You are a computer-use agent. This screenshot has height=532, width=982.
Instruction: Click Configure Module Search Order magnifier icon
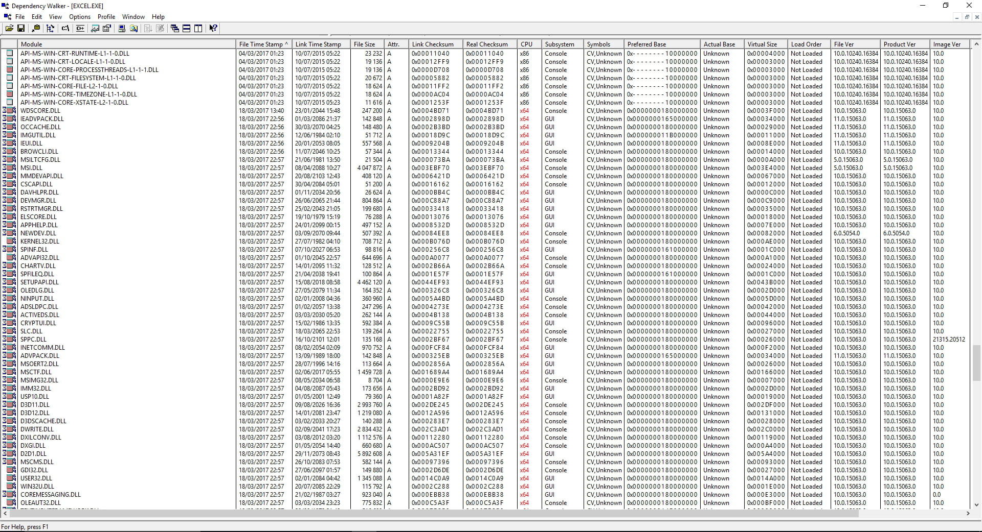click(x=133, y=29)
